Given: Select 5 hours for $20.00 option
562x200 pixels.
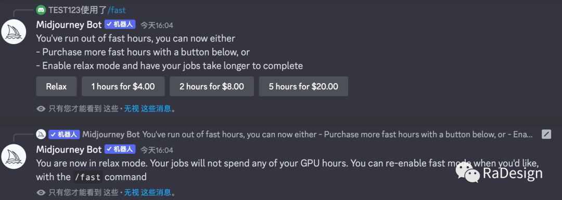Looking at the screenshot, I should (303, 86).
